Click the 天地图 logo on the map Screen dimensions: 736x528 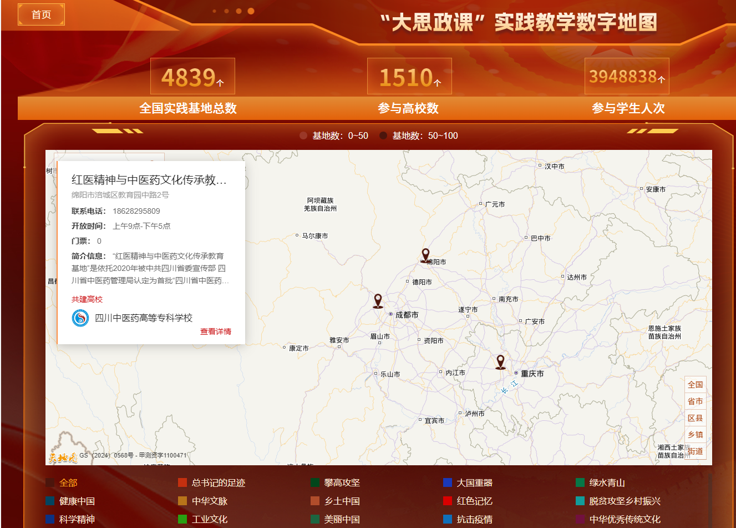click(x=62, y=457)
